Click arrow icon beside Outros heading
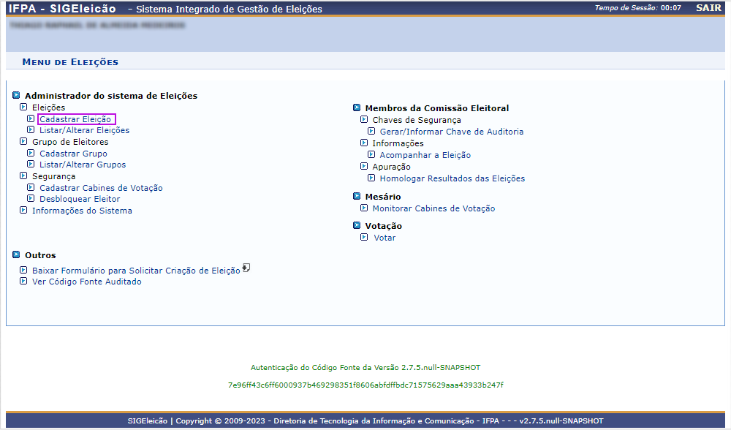The width and height of the screenshot is (731, 430). pos(16,254)
